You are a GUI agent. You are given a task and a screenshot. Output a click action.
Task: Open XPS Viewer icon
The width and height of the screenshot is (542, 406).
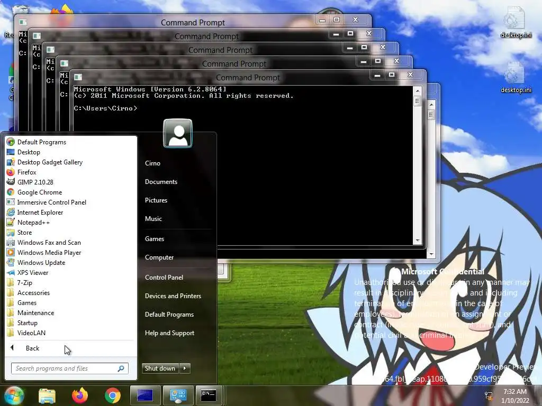[x=11, y=272]
